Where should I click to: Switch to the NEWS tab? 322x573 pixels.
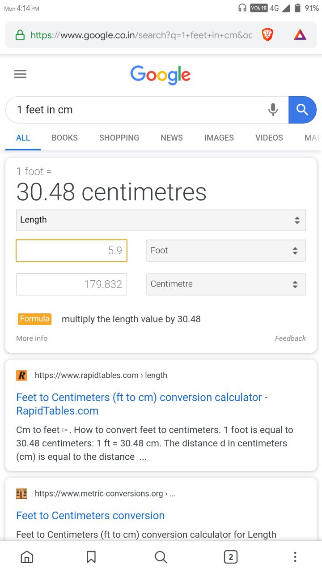172,138
